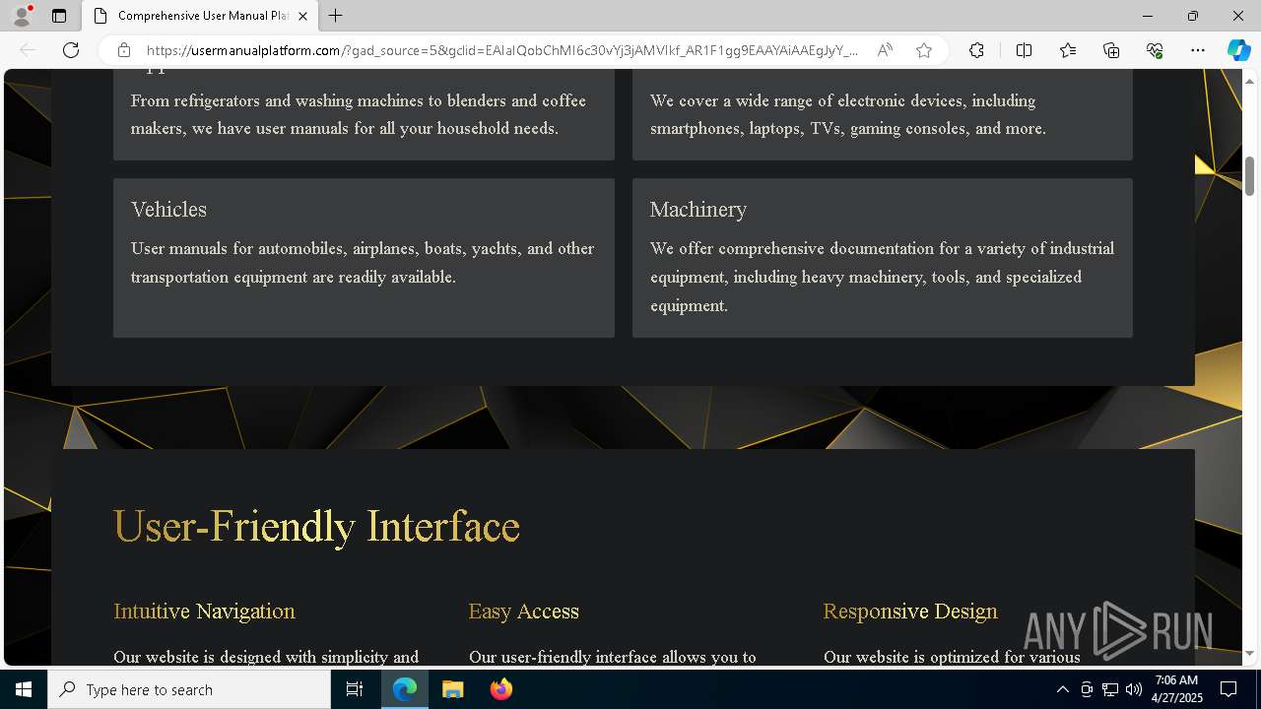Click the taskbar search box
Screen dimensions: 1261x709
pyautogui.click(x=189, y=689)
